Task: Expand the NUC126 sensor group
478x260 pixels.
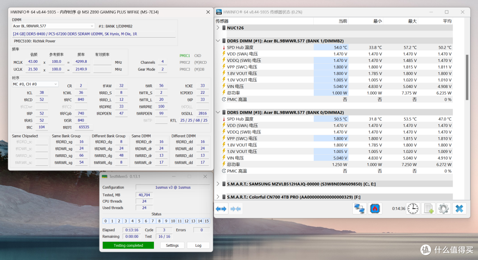Action: coord(218,28)
